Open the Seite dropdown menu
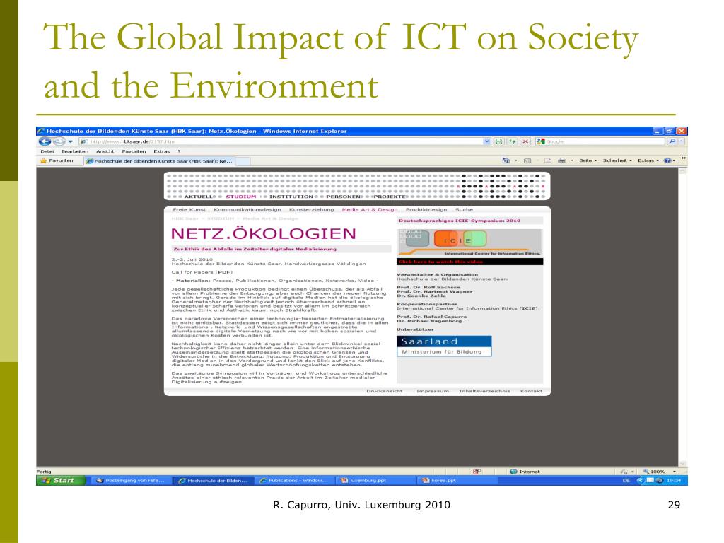This screenshot has height=543, width=724. point(588,160)
